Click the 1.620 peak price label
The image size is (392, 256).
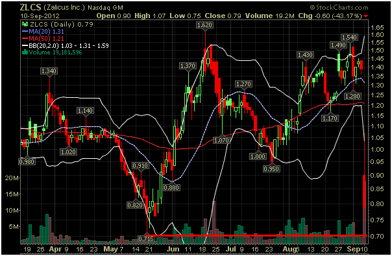pyautogui.click(x=204, y=25)
